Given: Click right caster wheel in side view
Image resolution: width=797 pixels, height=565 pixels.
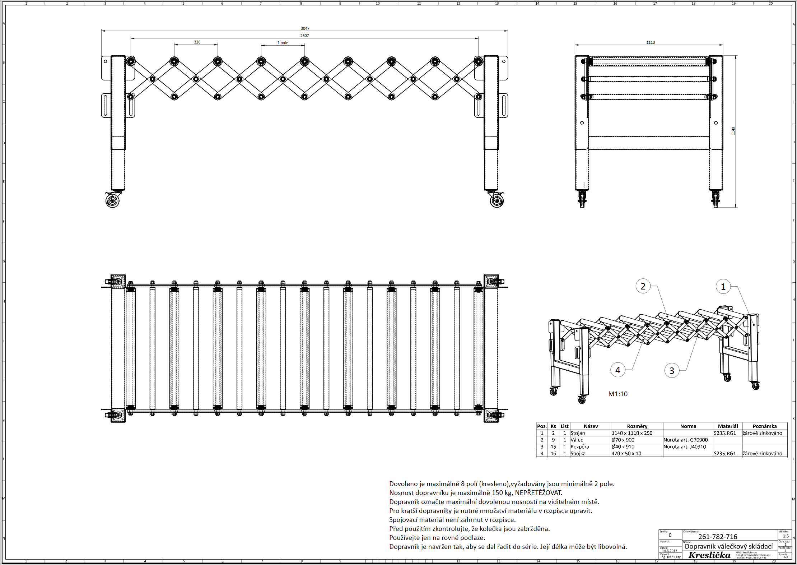Looking at the screenshot, I should (497, 201).
